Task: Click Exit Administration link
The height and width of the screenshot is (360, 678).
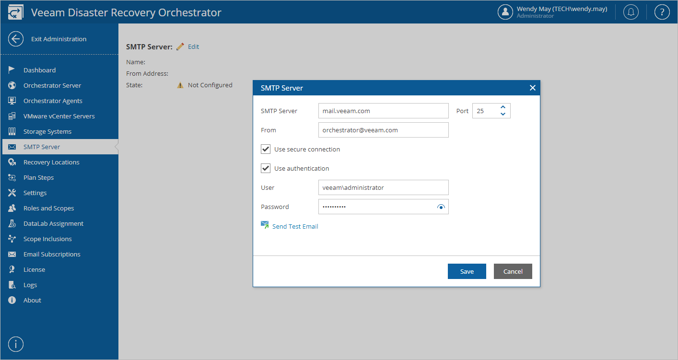Action: [x=59, y=39]
